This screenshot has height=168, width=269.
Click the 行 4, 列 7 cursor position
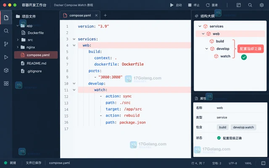(198, 163)
